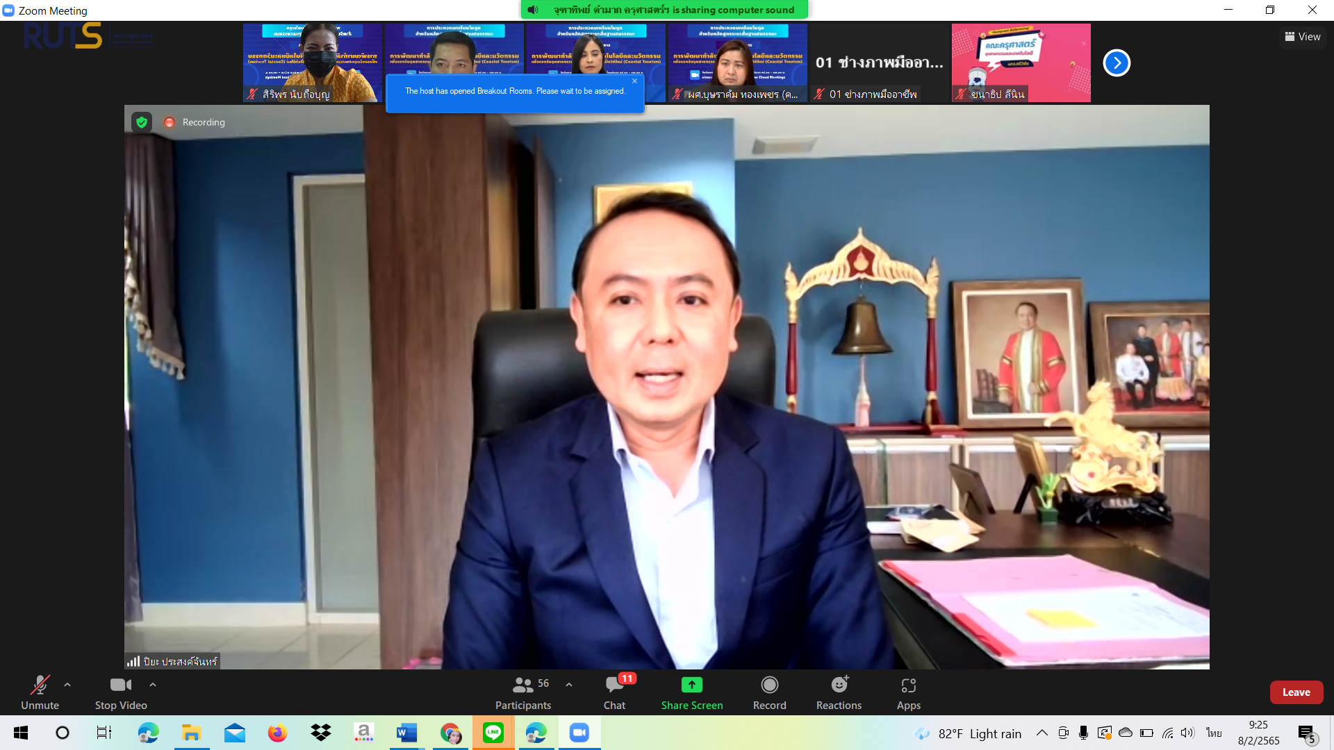Open Cortana search circle in taskbar
Viewport: 1334px width, 750px height.
tap(63, 733)
